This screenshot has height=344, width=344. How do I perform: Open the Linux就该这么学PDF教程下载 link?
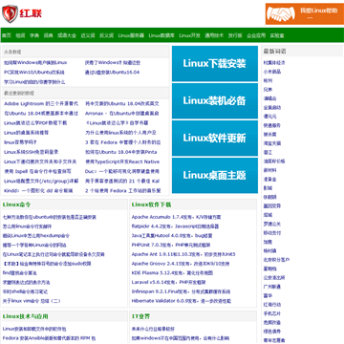click(x=35, y=122)
